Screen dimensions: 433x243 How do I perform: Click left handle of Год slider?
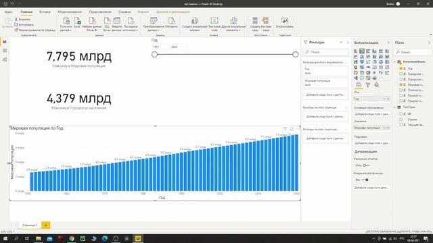pyautogui.click(x=155, y=54)
